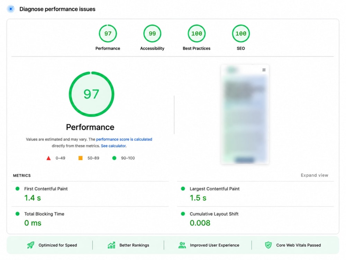This screenshot has width=346, height=260.
Task: Jump to Accessibility label under top gauge
Action: pyautogui.click(x=152, y=49)
